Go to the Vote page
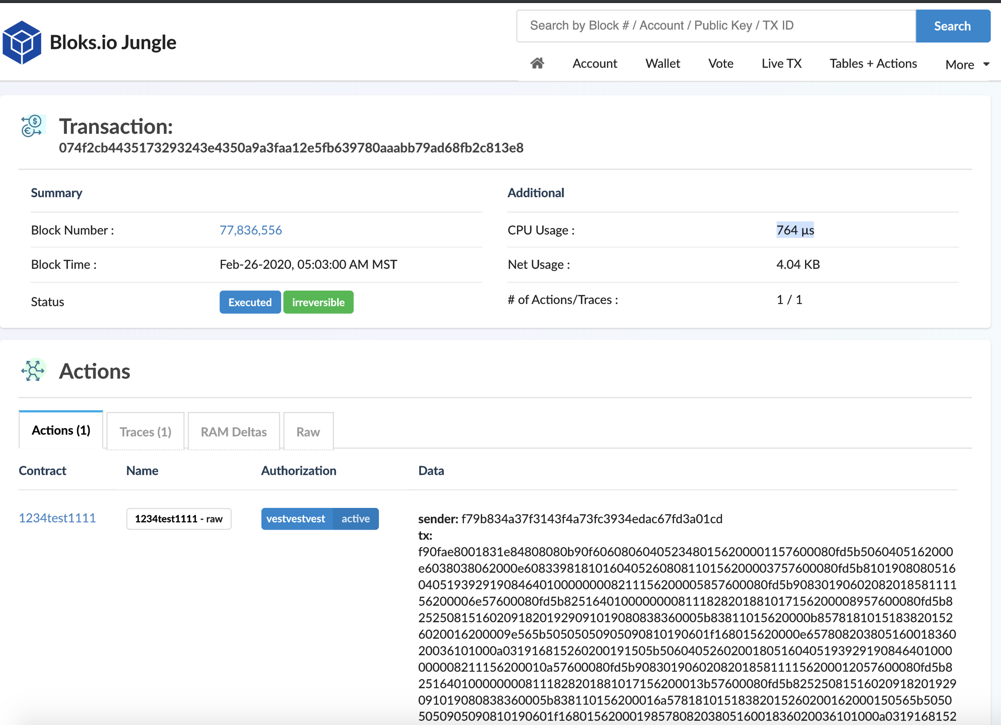 point(721,63)
